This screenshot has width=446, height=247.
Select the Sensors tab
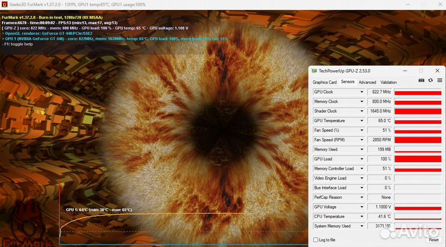tap(348, 82)
